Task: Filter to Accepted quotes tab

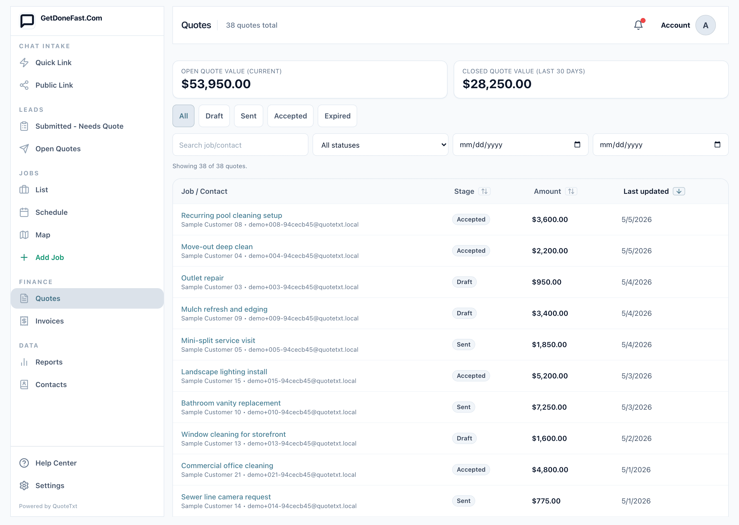Action: (x=290, y=116)
